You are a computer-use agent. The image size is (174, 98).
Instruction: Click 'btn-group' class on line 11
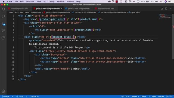(57, 54)
